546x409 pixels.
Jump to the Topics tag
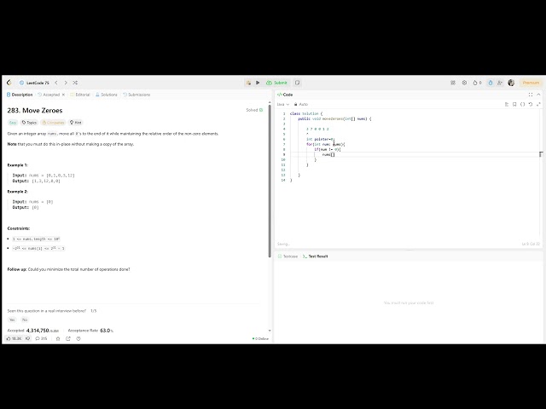pos(29,123)
